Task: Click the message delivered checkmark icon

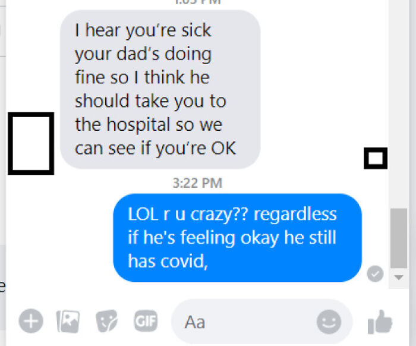Action: [375, 273]
